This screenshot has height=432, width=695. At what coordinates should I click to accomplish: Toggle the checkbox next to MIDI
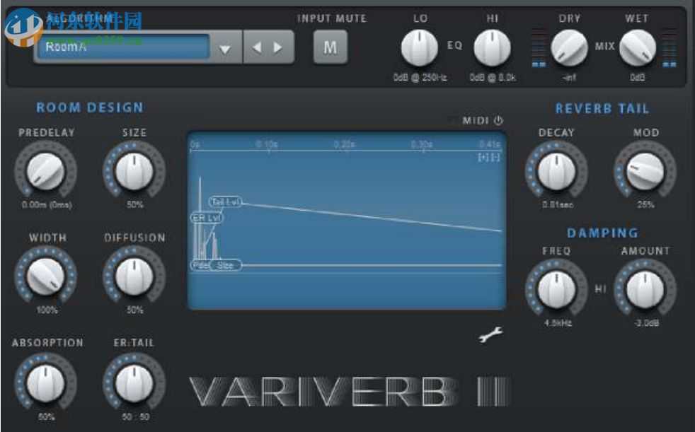tap(454, 119)
